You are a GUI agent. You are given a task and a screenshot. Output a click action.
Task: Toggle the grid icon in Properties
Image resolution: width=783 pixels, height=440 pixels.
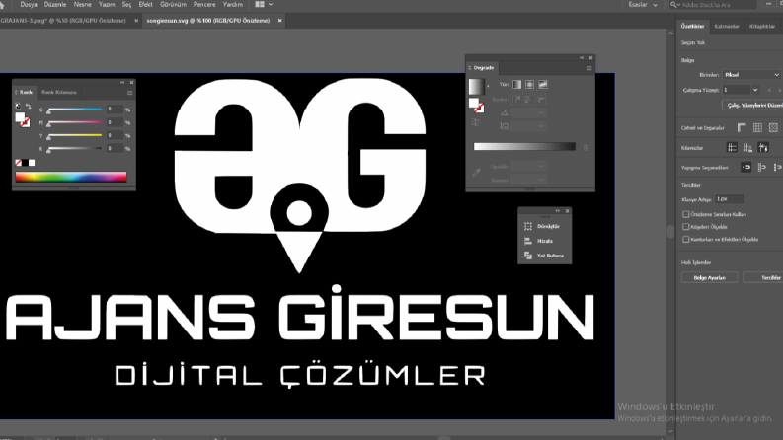[x=757, y=128]
